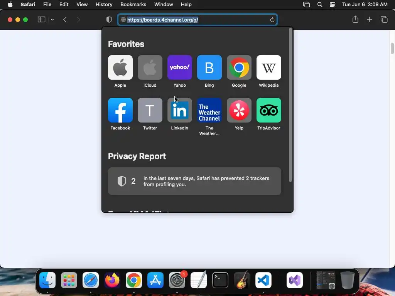This screenshot has height=296, width=395.
Task: Open GarageBand from the Dock
Action: click(x=242, y=280)
